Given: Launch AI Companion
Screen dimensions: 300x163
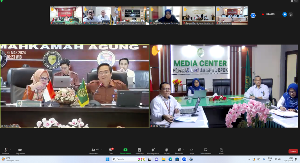Looking at the screenshot, I should point(153,151).
